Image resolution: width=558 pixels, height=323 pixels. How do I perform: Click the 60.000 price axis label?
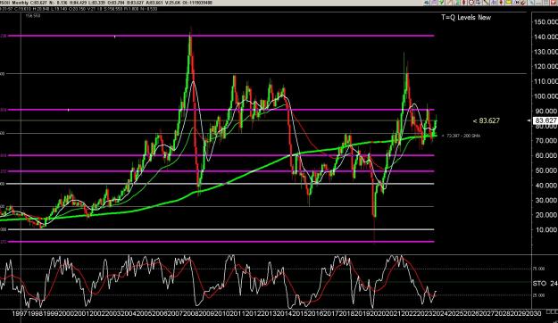pos(546,156)
